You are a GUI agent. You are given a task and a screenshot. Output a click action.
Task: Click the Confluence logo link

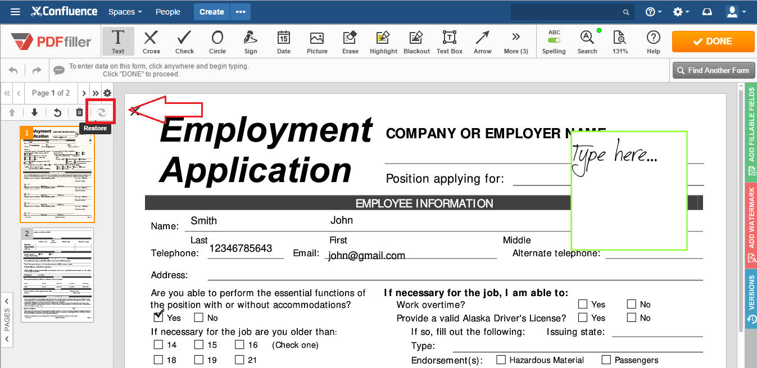pyautogui.click(x=64, y=11)
